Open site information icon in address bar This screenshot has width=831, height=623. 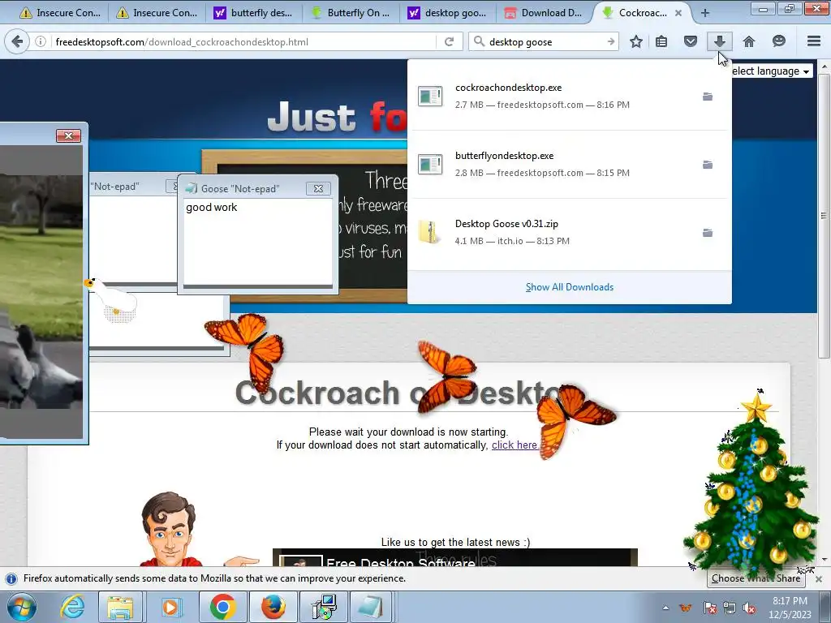pyautogui.click(x=41, y=41)
